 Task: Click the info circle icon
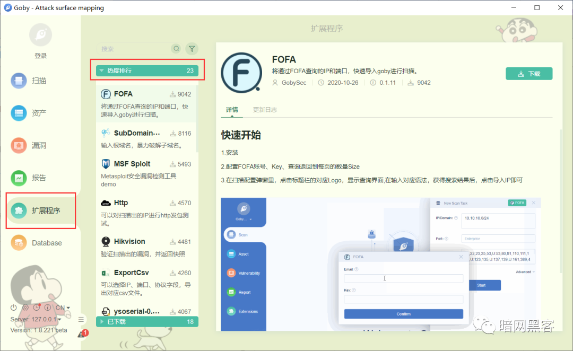(48, 308)
